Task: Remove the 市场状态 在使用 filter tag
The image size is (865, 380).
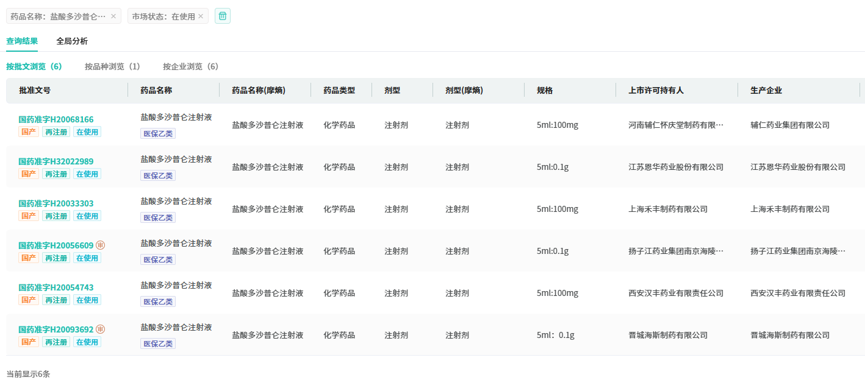Action: (x=201, y=16)
